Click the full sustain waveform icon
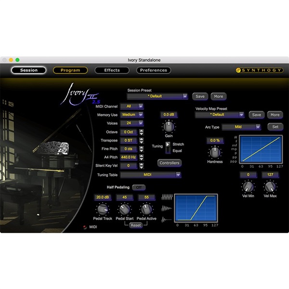This screenshot has width=289, height=289. coord(167,197)
